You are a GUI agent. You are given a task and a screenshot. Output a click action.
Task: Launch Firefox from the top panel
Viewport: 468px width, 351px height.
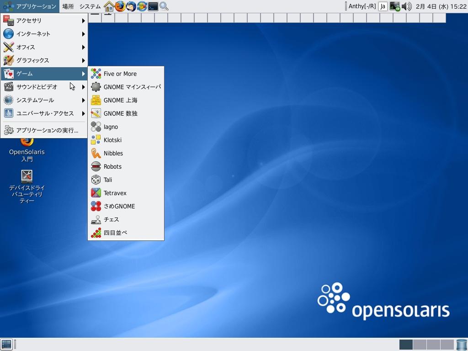[x=120, y=6]
